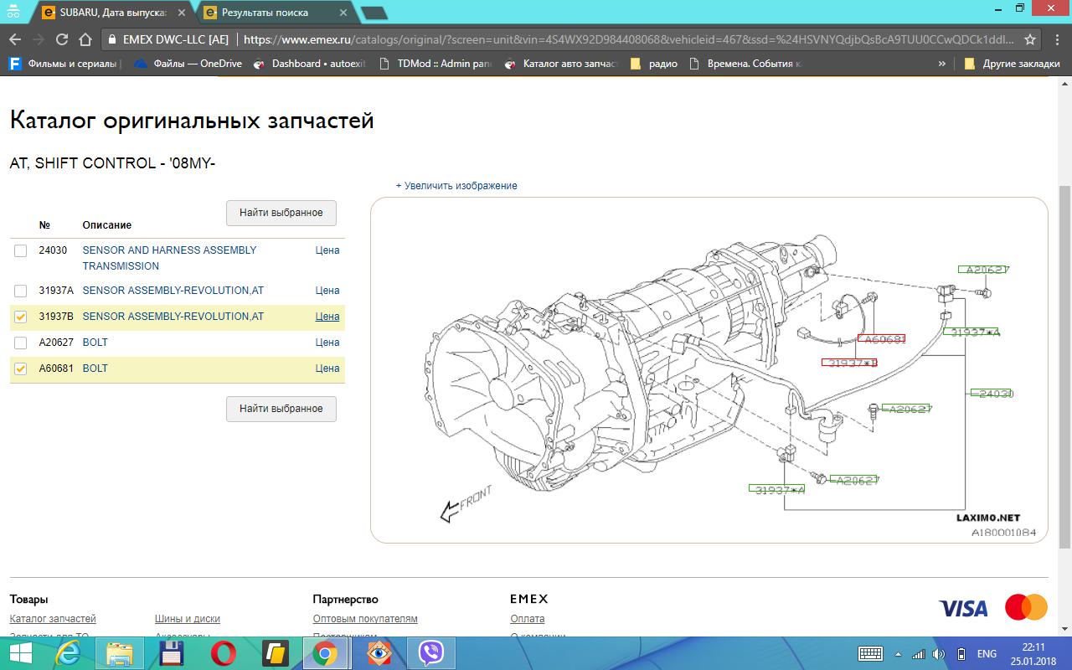Expand the hidden bookmarks overflow chevron

pyautogui.click(x=942, y=64)
